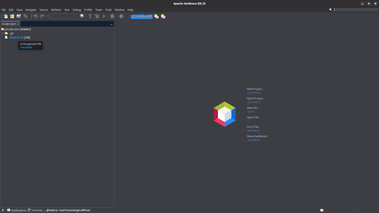379x213 pixels.
Task: Click the memory usage bar 273.6/344.0MB
Action: point(142,16)
